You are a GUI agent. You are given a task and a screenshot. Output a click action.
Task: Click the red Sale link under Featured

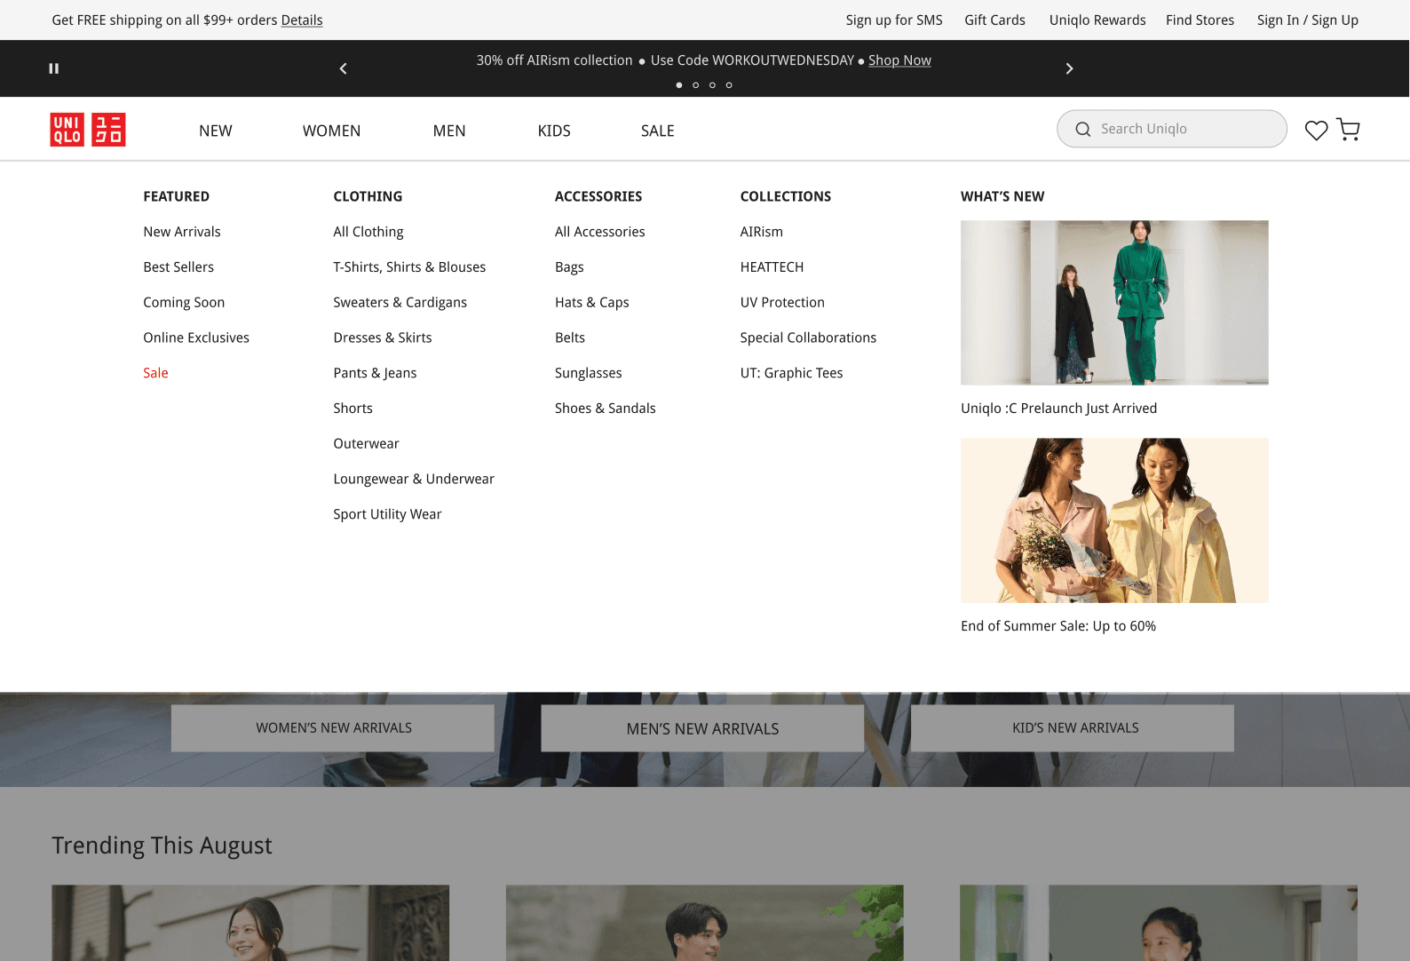point(155,373)
